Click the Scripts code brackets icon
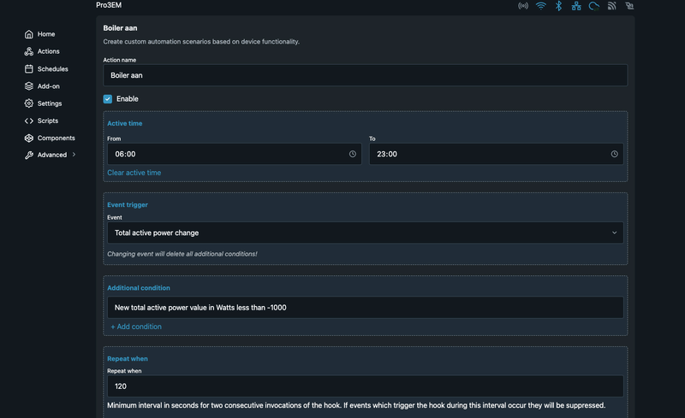Screen dimensions: 685x418 coord(29,121)
